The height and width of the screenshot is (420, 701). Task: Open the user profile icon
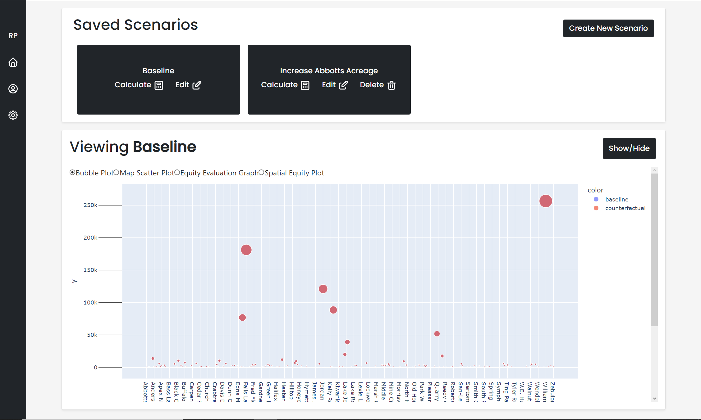coord(13,89)
